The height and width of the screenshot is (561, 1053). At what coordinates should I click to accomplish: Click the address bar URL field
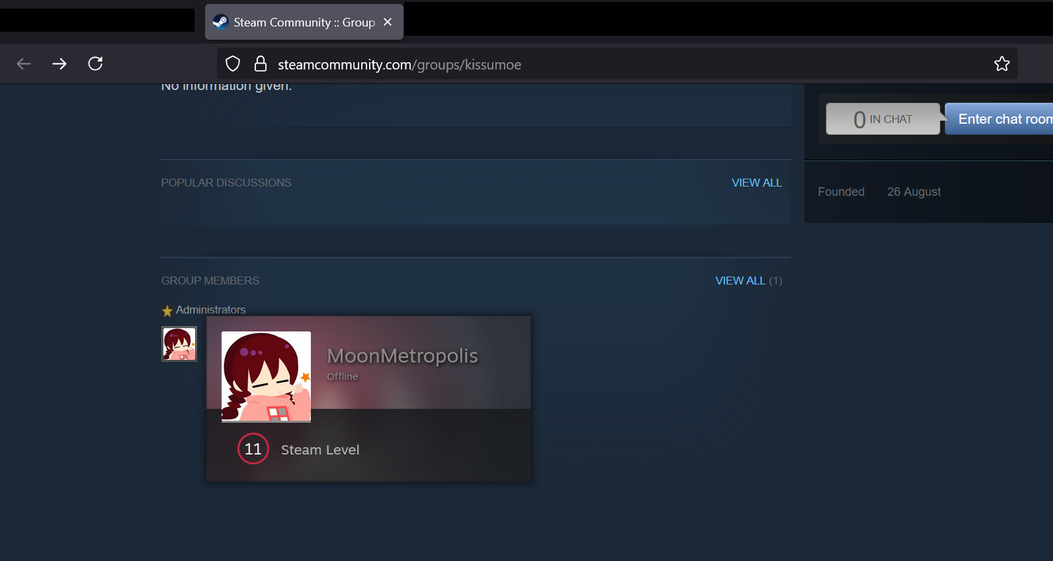(595, 64)
